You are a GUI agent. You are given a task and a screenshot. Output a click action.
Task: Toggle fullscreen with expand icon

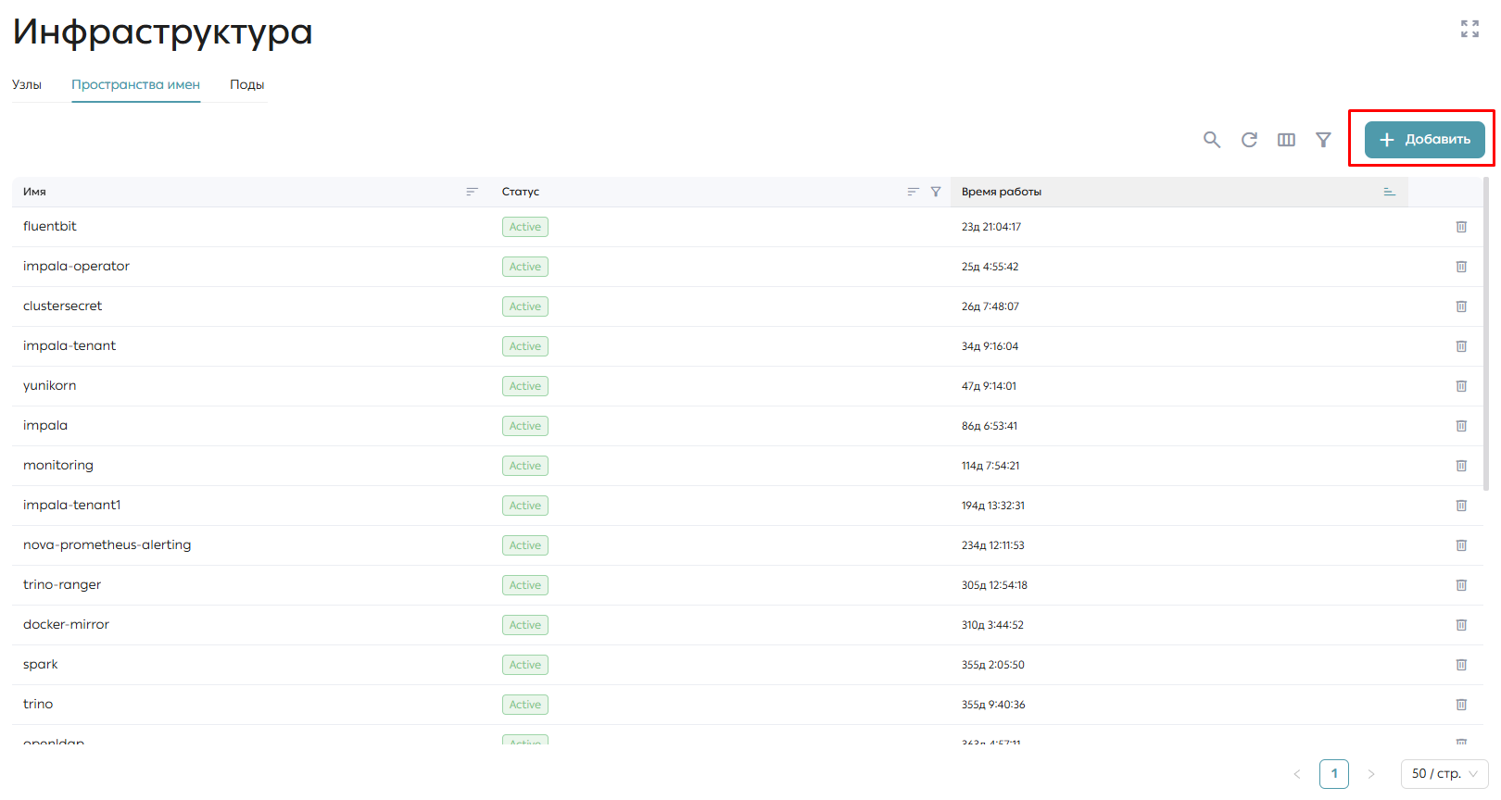[x=1469, y=29]
